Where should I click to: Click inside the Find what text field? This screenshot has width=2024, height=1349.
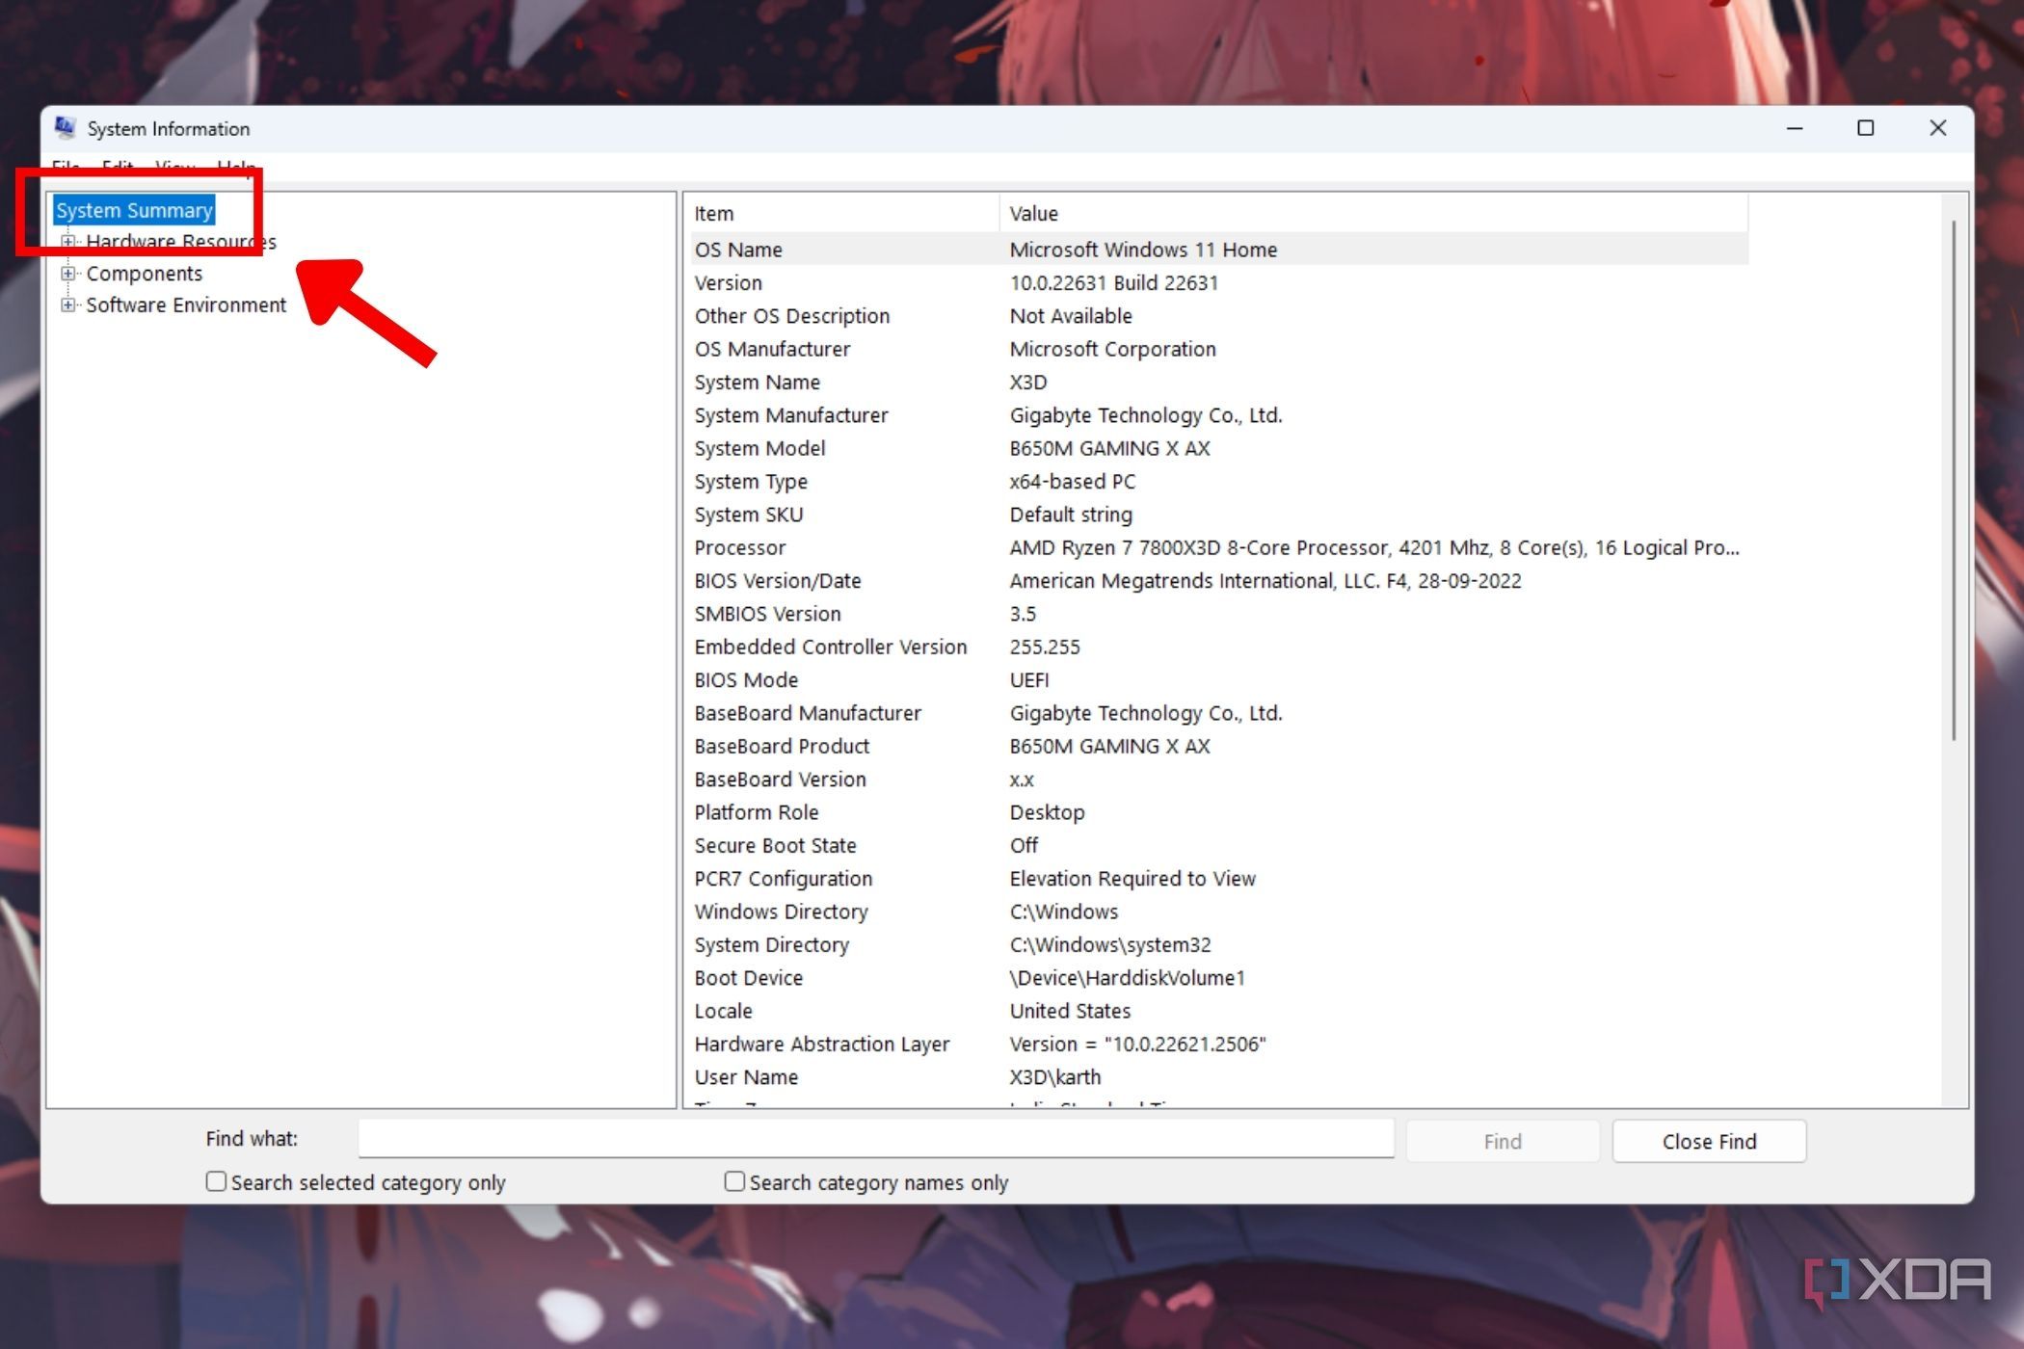[x=875, y=1139]
